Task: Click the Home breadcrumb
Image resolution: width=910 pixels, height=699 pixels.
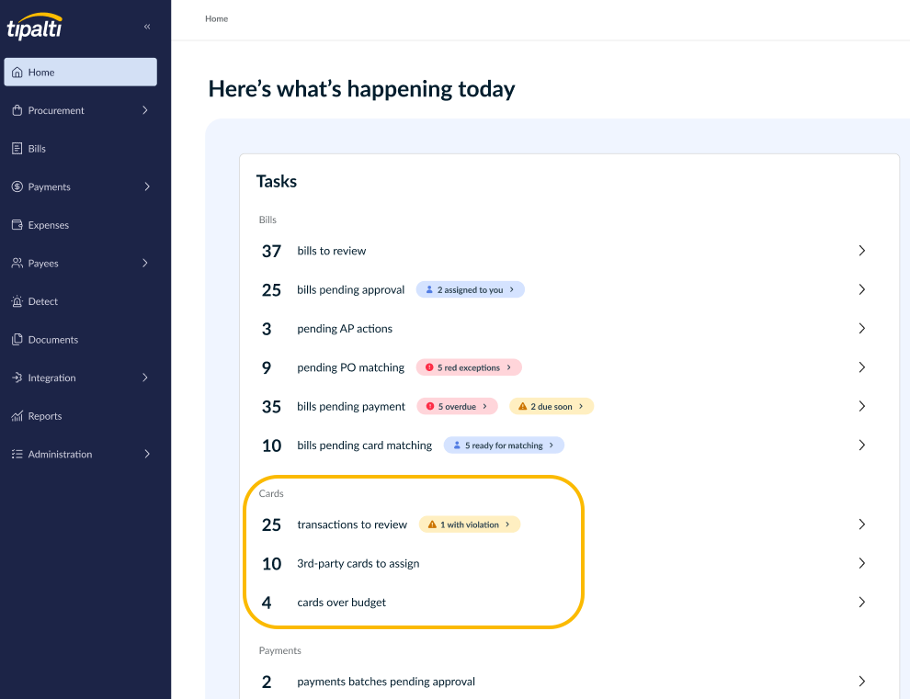Action: (x=217, y=18)
